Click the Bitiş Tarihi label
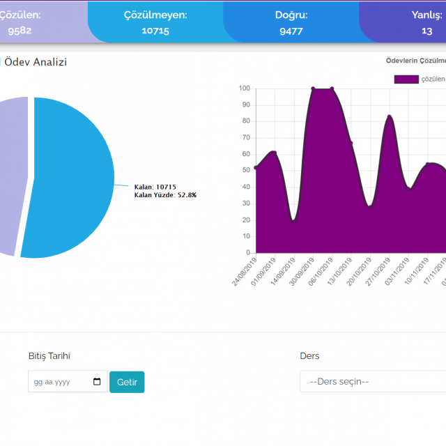The width and height of the screenshot is (446, 446). 49,356
